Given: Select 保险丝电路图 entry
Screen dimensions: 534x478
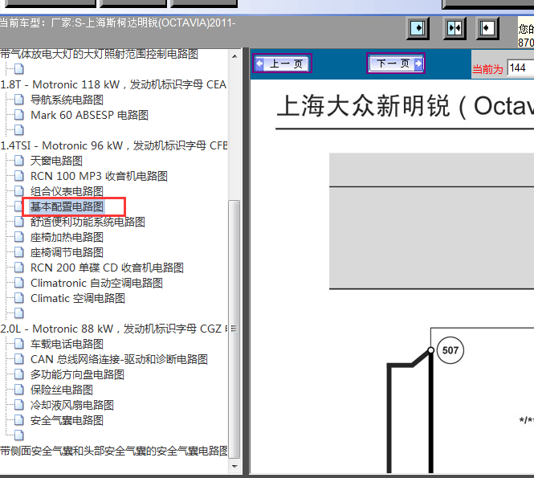Looking at the screenshot, I should (62, 390).
